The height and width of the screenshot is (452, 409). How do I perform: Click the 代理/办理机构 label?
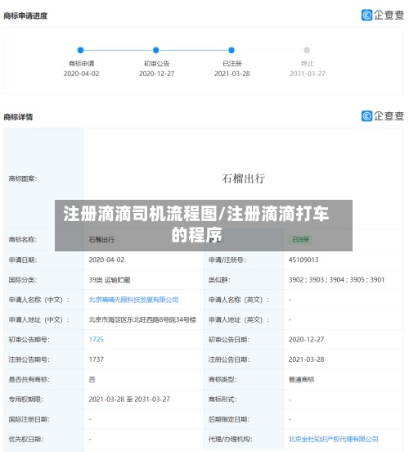231,440
